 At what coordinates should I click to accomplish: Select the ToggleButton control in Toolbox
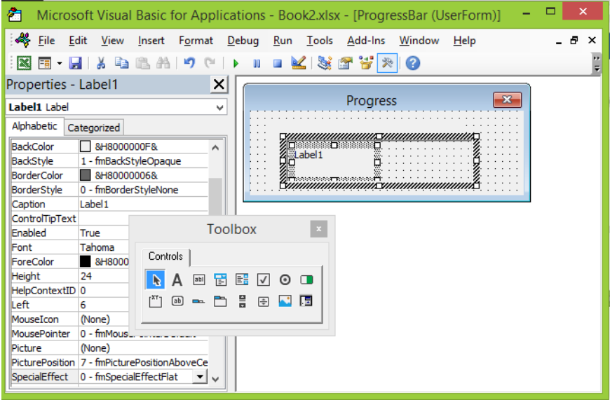coord(306,280)
